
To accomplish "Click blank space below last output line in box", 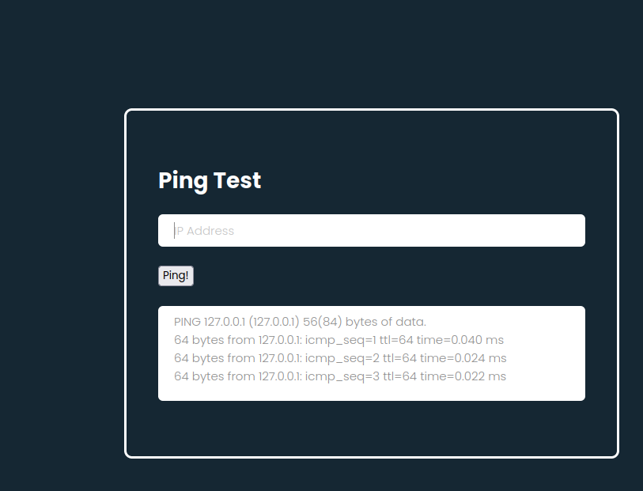I will click(x=372, y=392).
